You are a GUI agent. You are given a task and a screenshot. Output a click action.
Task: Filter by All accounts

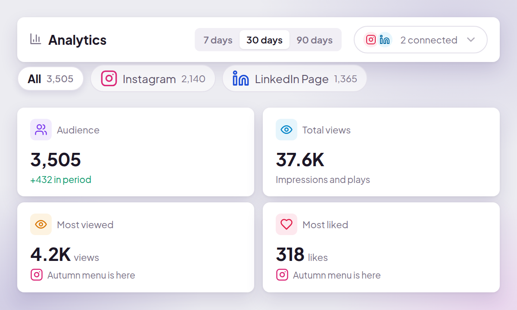pos(50,79)
